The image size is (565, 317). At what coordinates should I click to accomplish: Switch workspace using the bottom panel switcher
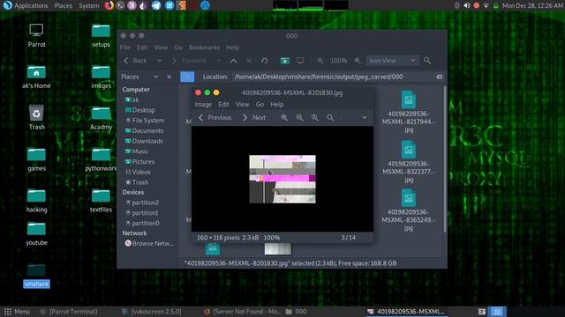pos(497,311)
